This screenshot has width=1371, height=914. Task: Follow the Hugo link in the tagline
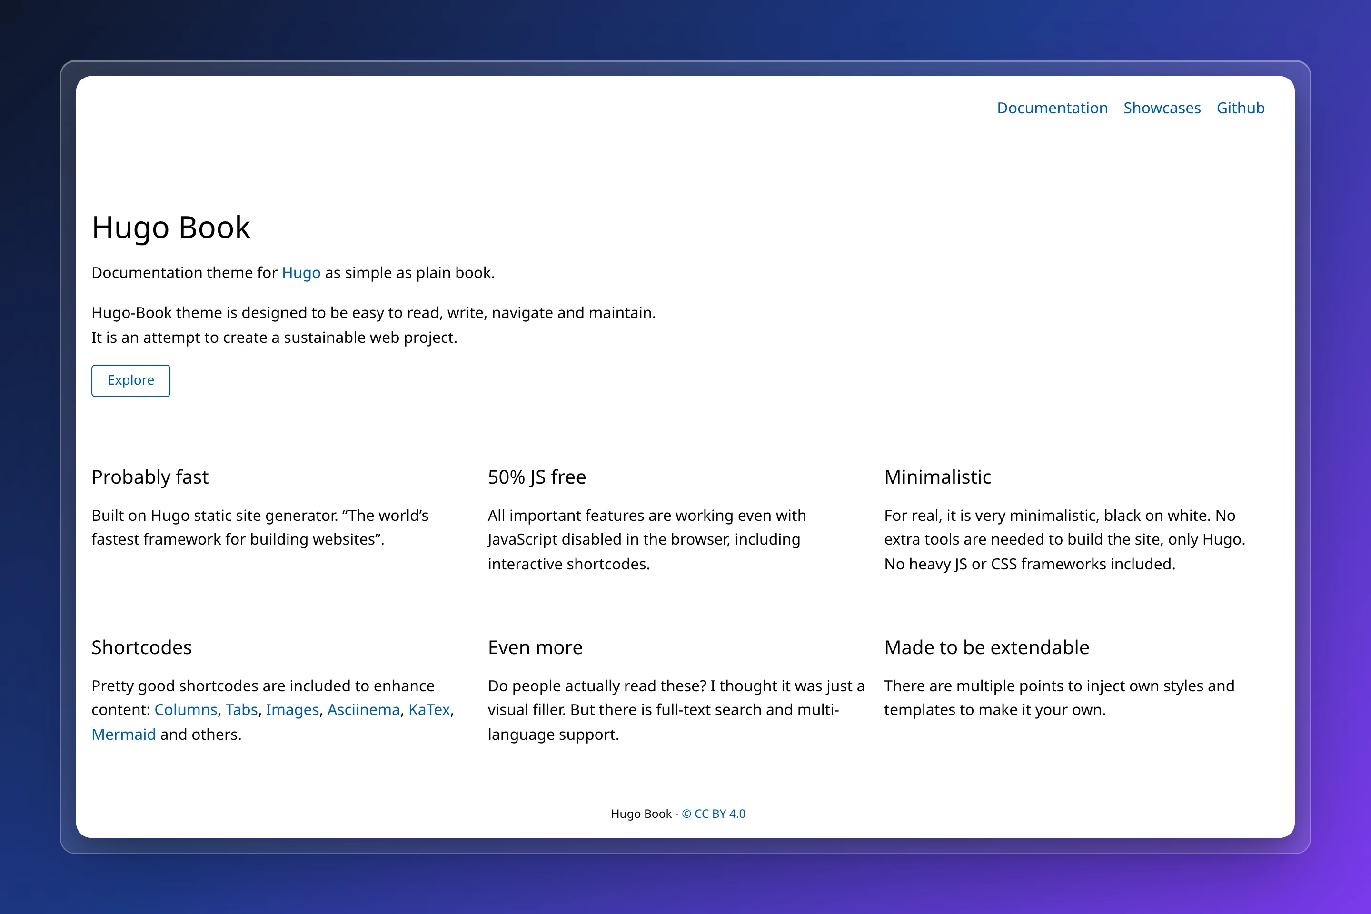pyautogui.click(x=301, y=273)
